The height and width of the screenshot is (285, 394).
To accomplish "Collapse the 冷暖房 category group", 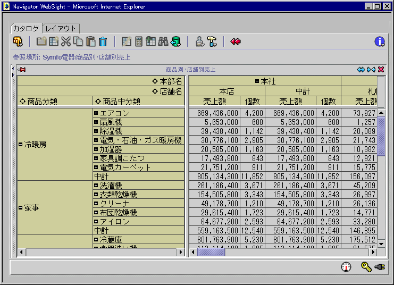I will pyautogui.click(x=21, y=145).
